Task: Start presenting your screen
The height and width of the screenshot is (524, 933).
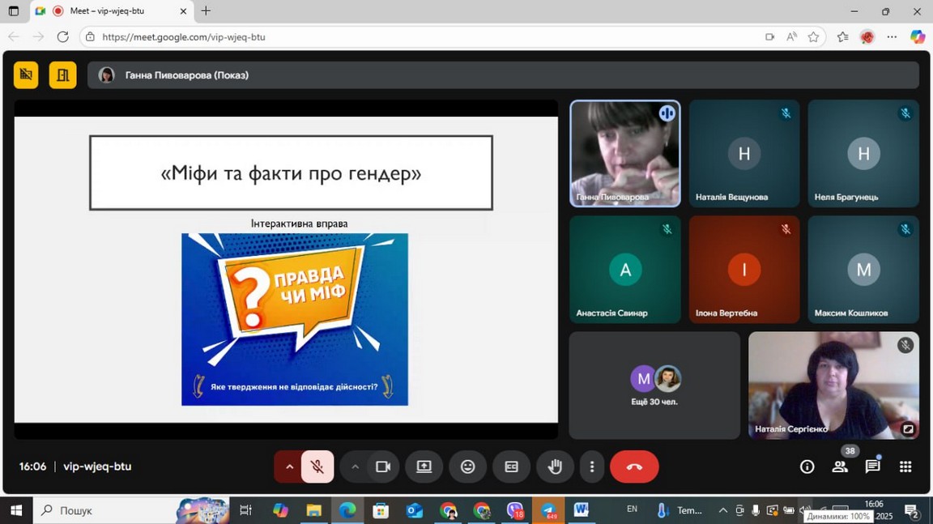Action: coord(424,467)
